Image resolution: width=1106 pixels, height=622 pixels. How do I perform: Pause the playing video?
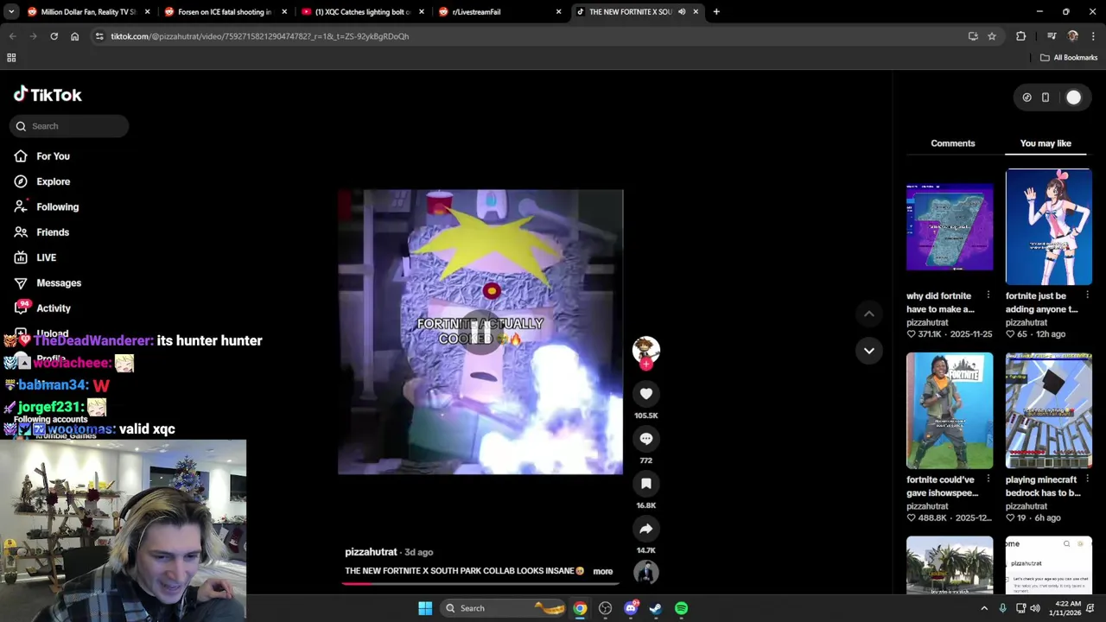480,332
